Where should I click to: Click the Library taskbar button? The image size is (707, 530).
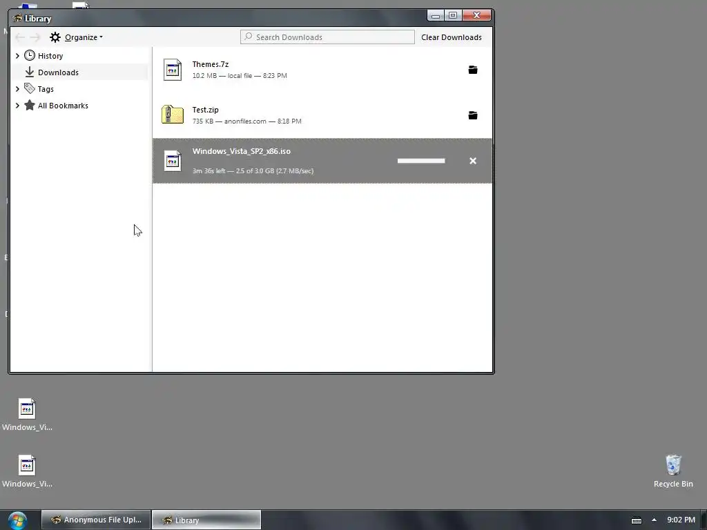(x=206, y=520)
